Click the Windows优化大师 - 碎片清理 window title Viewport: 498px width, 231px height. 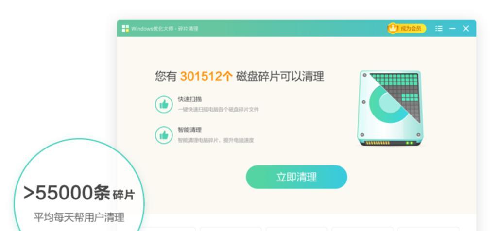pyautogui.click(x=165, y=29)
